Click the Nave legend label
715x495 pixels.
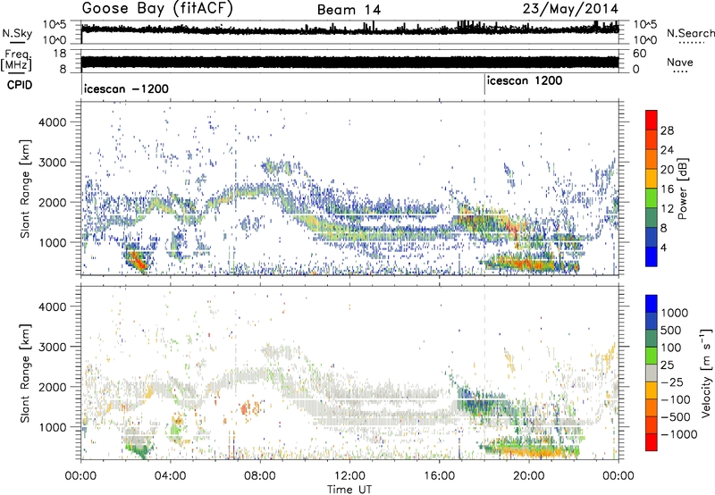click(x=680, y=62)
